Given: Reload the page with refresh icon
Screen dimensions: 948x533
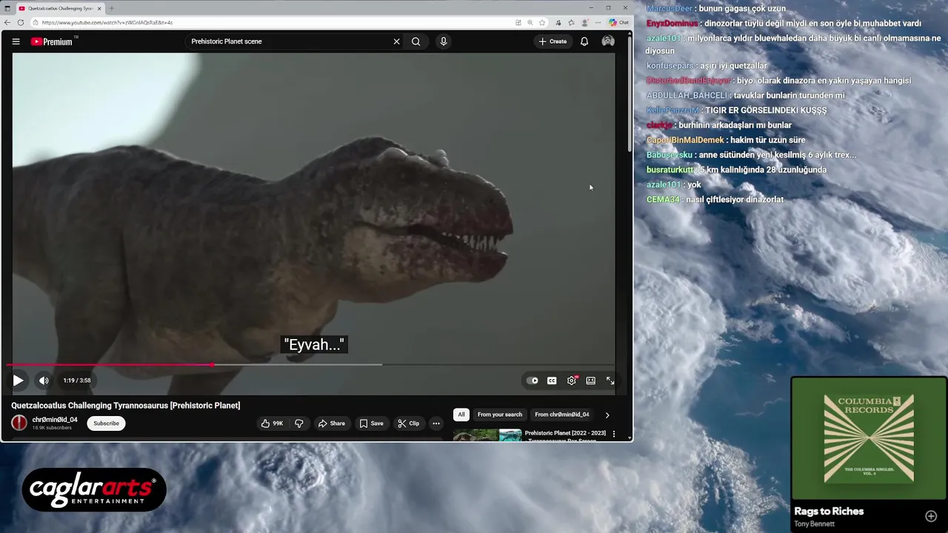Looking at the screenshot, I should pyautogui.click(x=21, y=22).
